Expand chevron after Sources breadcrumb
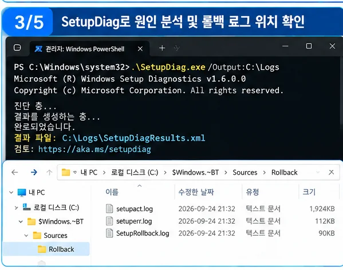This screenshot has height=270, width=343. click(265, 173)
